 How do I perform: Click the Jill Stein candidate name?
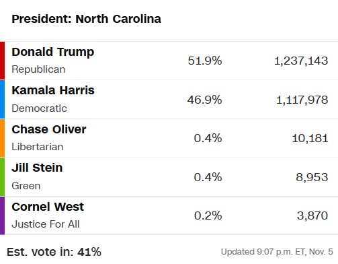[37, 168]
